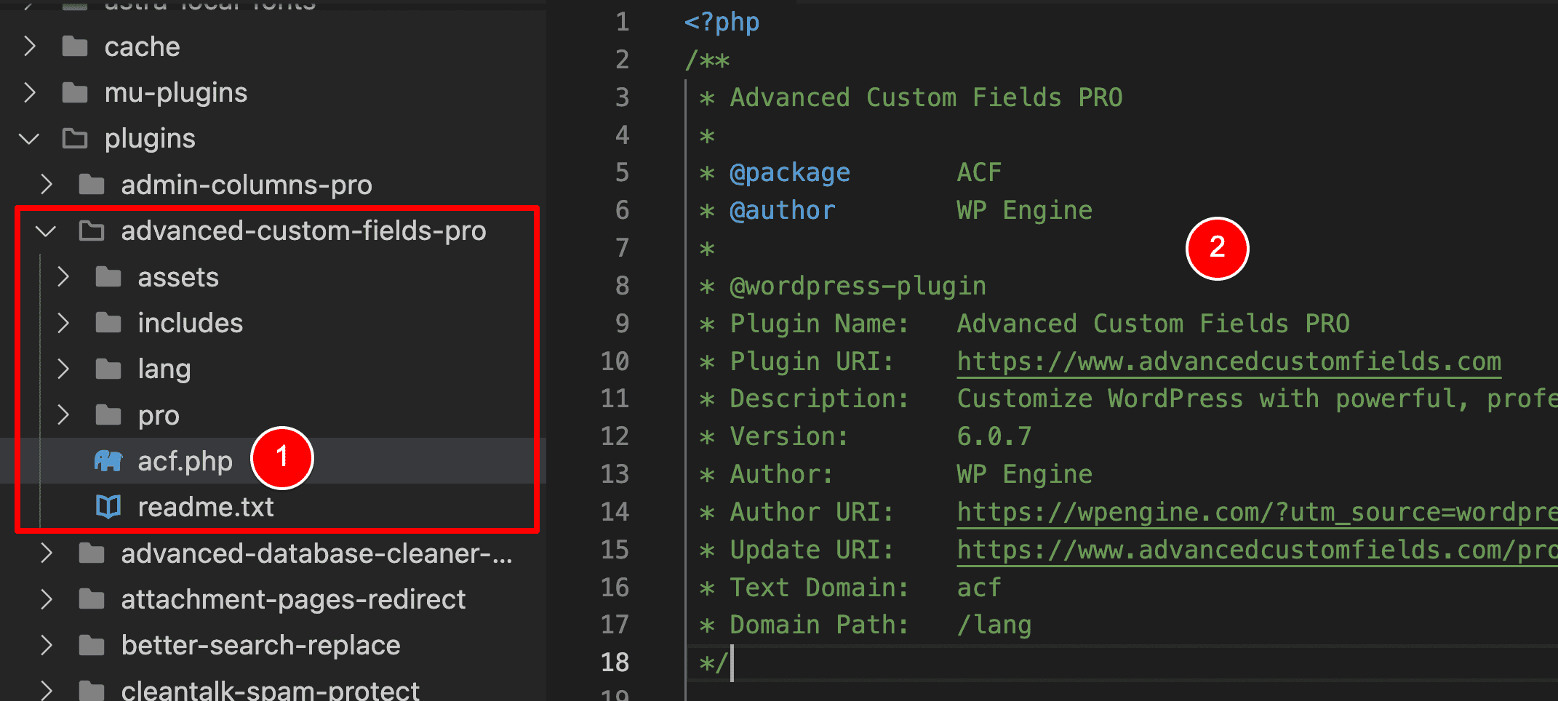Open the Author URI wpengine.com link

[x=1257, y=512]
